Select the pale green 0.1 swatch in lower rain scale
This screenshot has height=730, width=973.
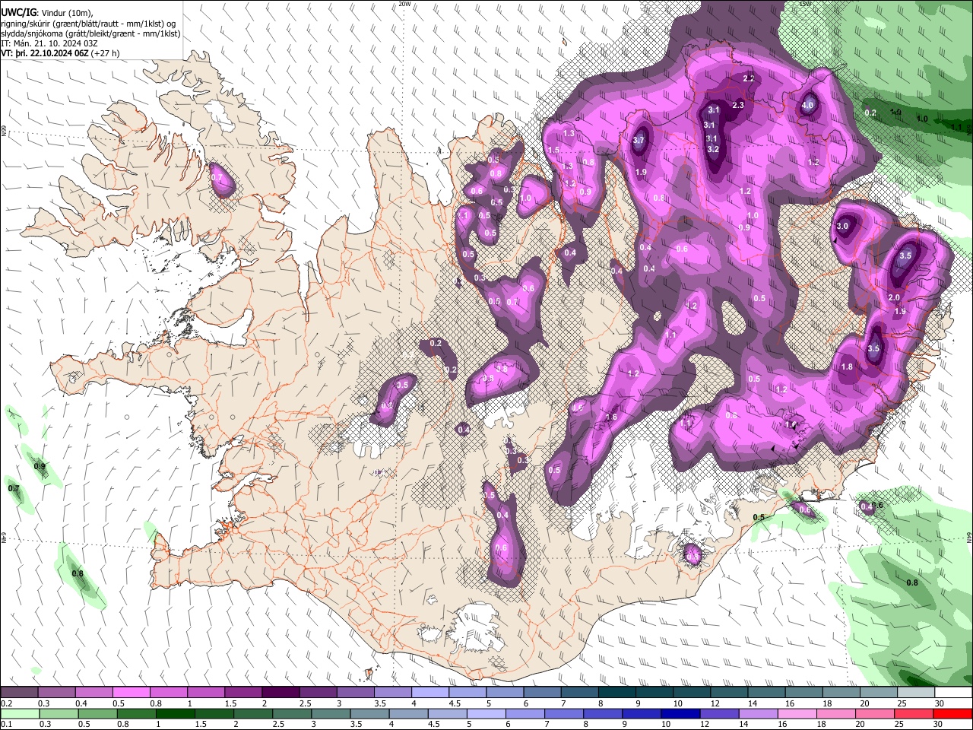click(20, 713)
